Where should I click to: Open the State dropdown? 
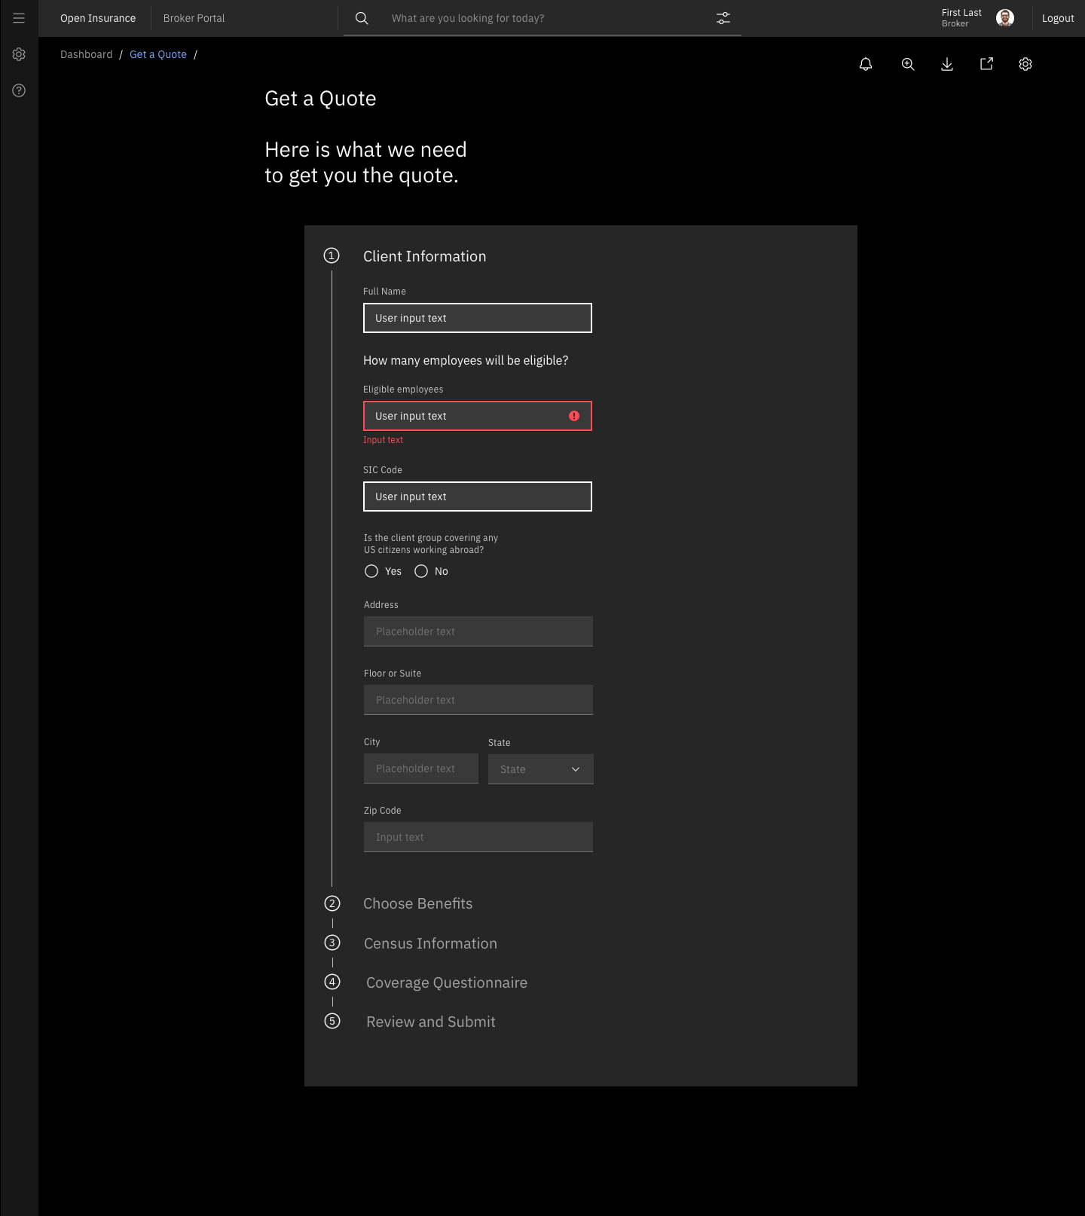tap(541, 769)
